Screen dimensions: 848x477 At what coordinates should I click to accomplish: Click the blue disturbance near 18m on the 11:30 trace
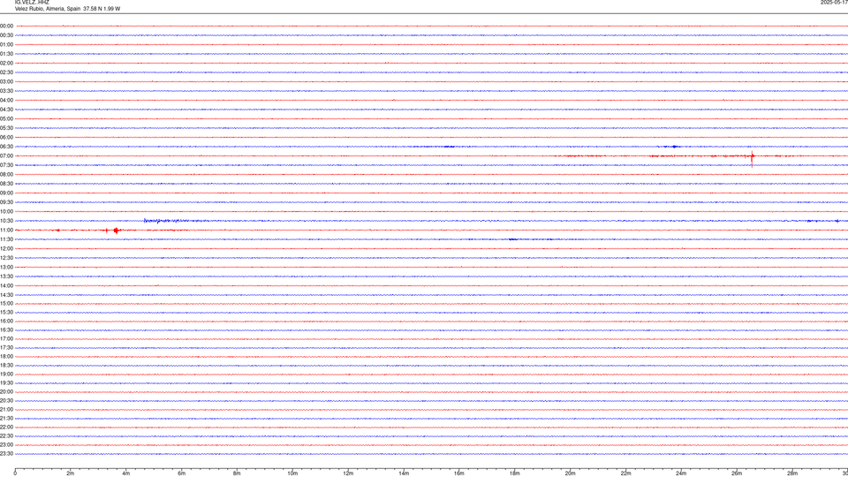coord(512,239)
